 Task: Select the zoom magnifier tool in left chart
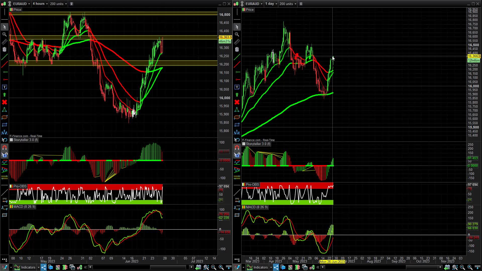click(x=4, y=34)
